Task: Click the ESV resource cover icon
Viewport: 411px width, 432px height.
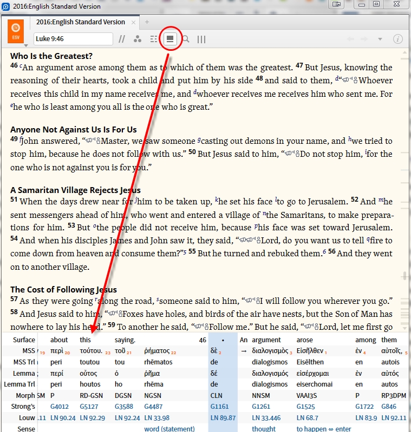Action: [16, 31]
